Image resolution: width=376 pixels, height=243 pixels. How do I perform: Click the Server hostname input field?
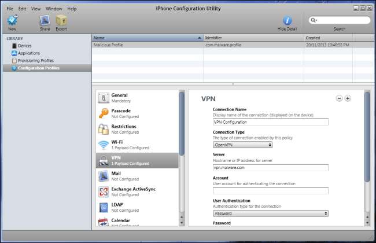(271, 168)
